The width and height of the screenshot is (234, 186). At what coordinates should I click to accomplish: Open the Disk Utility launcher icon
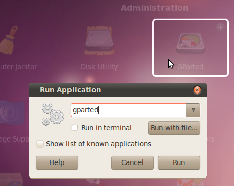tap(100, 40)
